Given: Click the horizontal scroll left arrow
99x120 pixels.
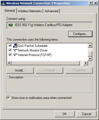Looking at the screenshot, I should [x=9, y=63].
